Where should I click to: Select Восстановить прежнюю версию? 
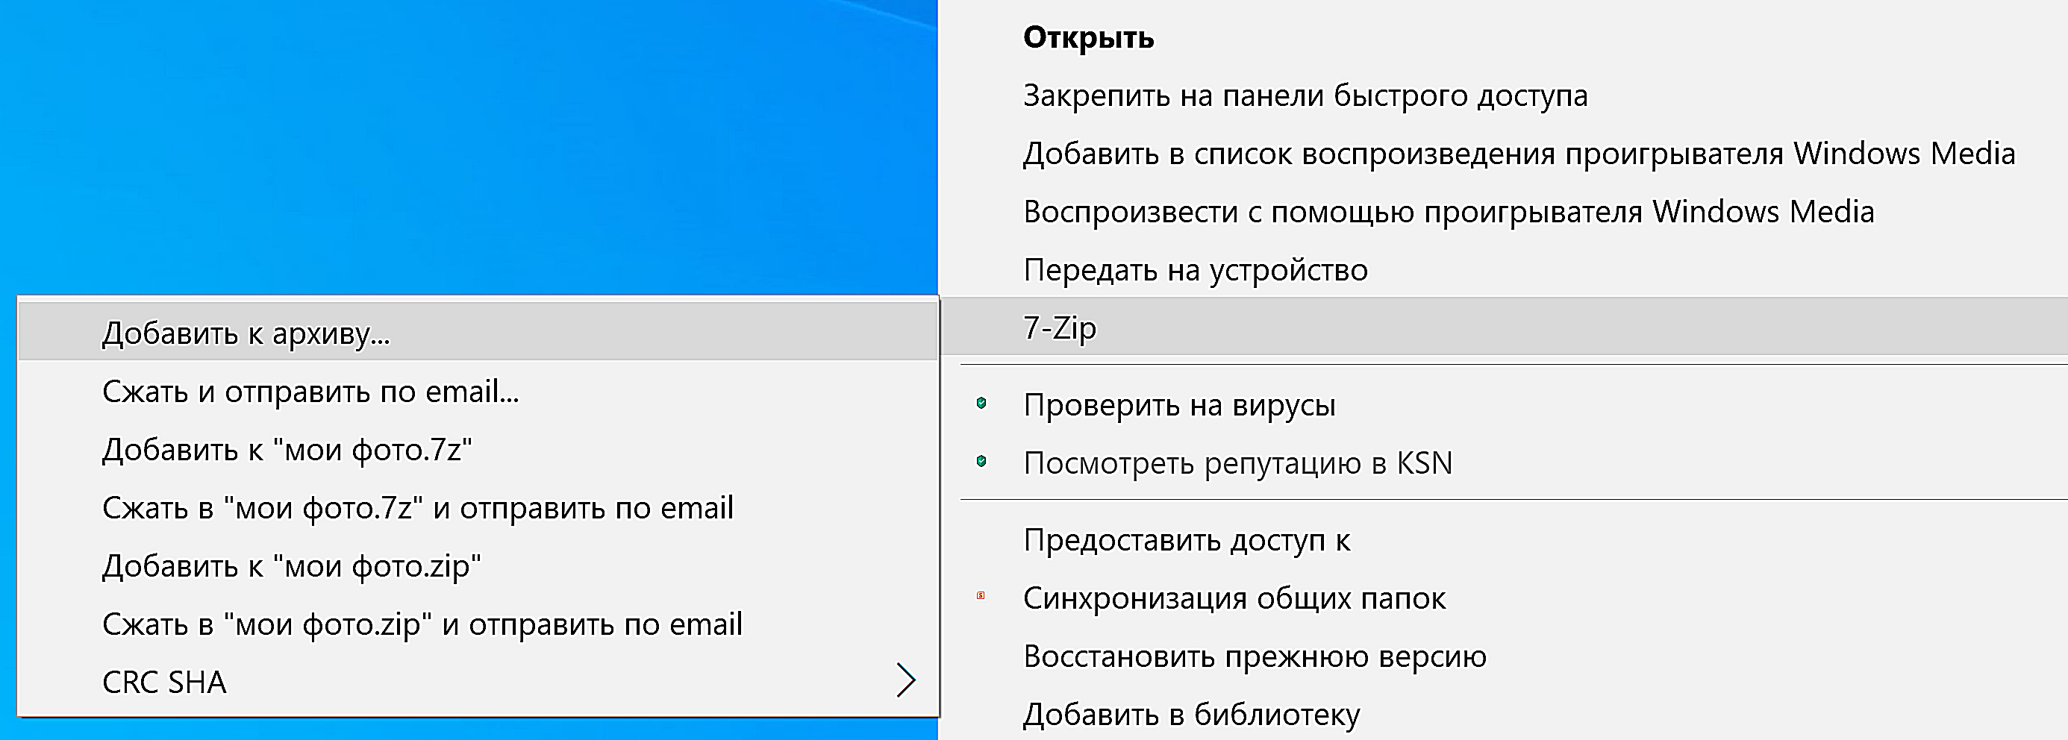click(1504, 656)
